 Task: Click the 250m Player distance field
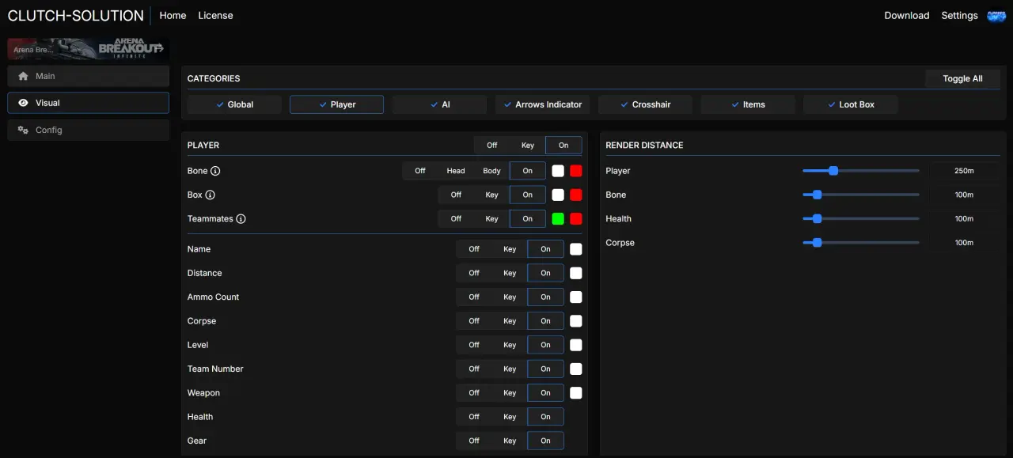[964, 171]
